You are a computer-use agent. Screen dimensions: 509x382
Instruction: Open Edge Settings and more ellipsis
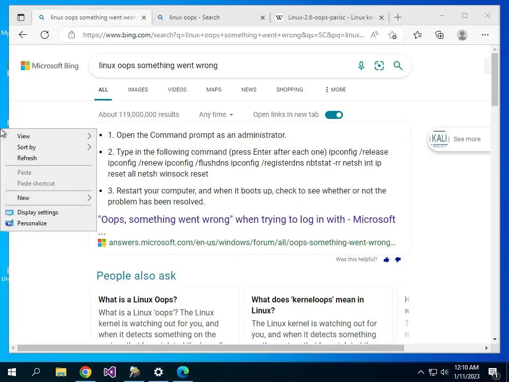[485, 35]
